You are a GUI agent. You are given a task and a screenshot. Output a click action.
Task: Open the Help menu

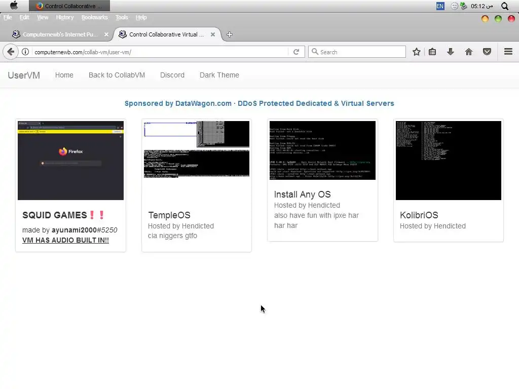(141, 17)
